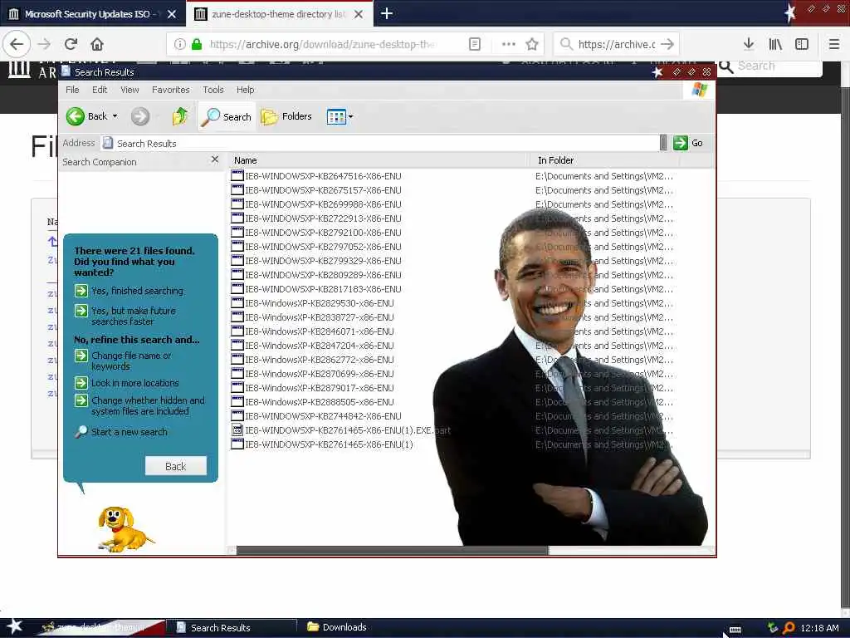Close Microsoft Security Updates ISO tab
Viewport: 850px width, 638px height.
[x=172, y=14]
